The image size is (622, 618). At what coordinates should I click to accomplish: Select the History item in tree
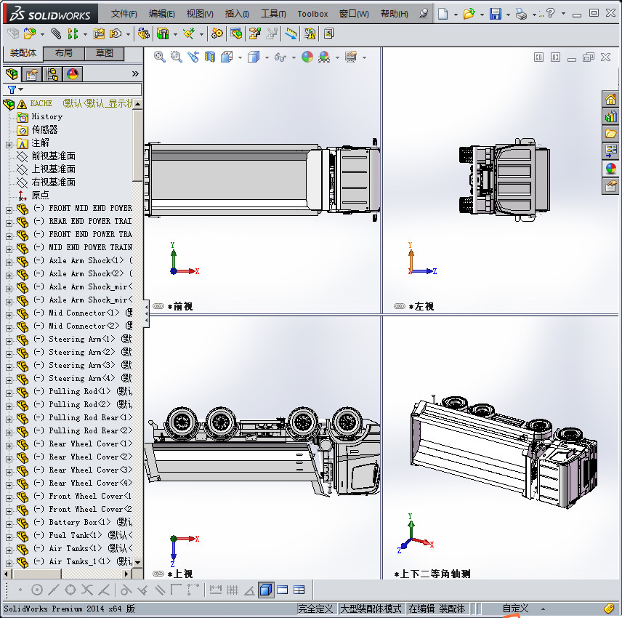pos(47,117)
